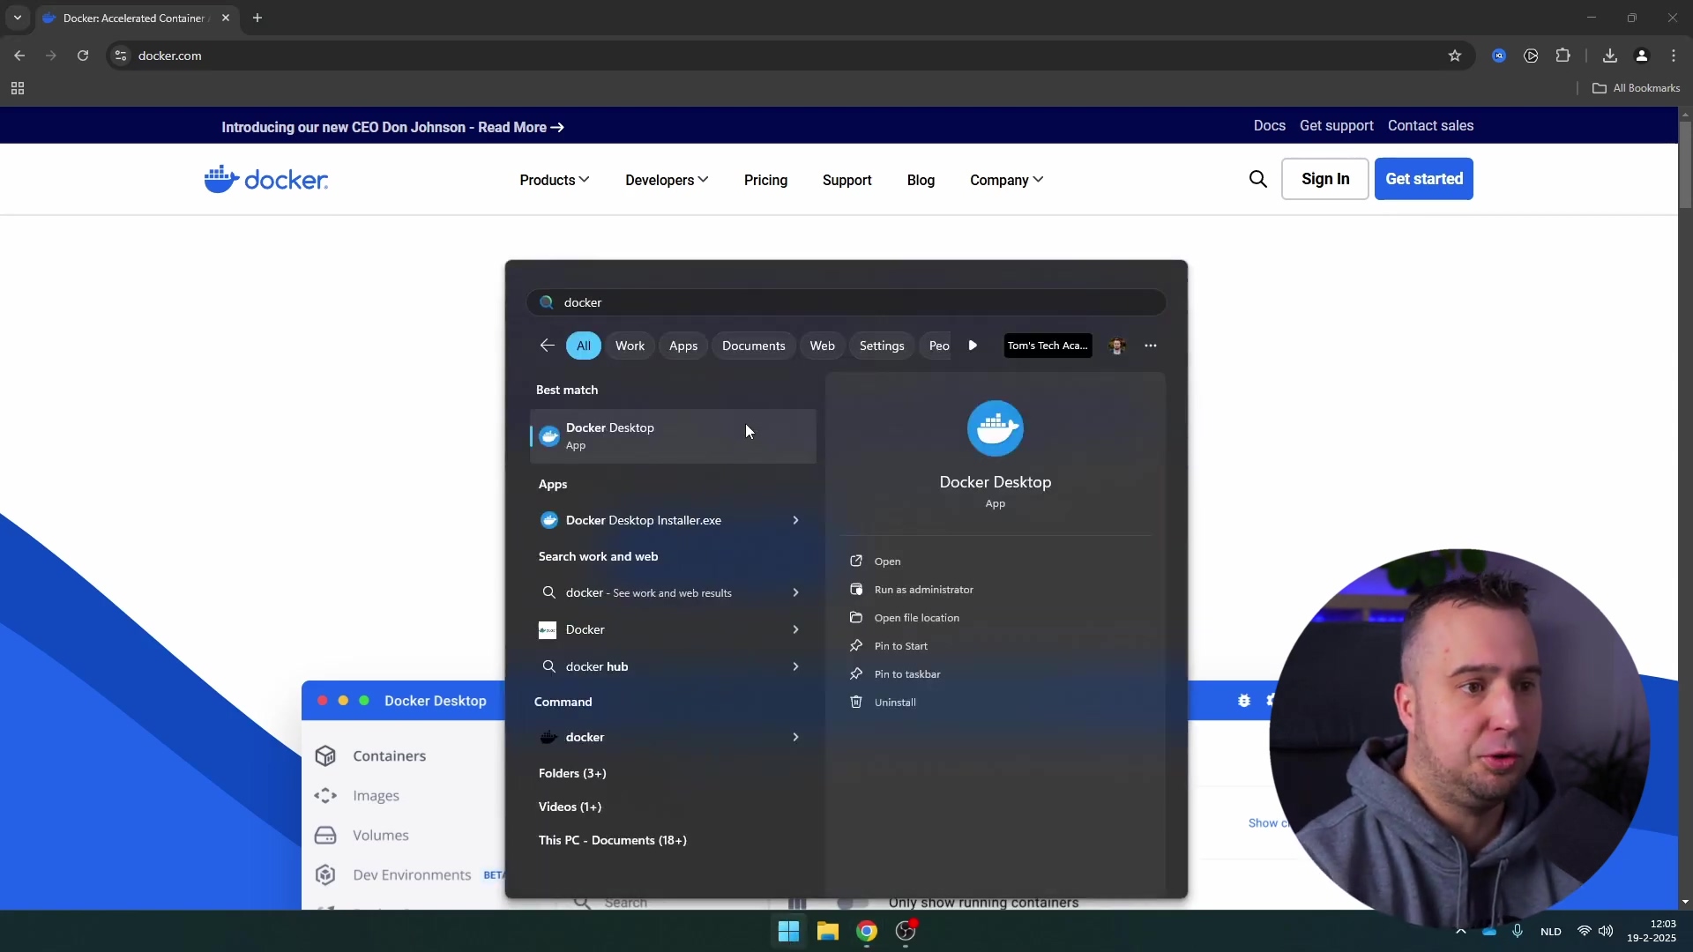Viewport: 1693px width, 952px height.
Task: Open Google Chrome taskbar icon
Action: (867, 931)
